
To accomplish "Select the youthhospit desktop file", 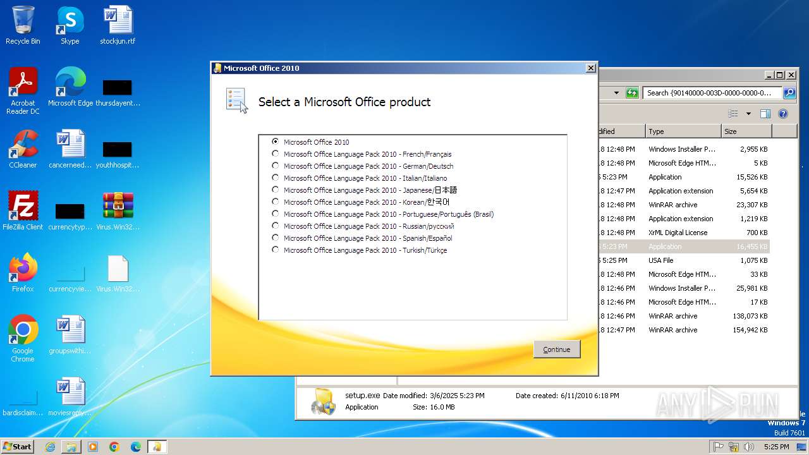I will pos(118,154).
